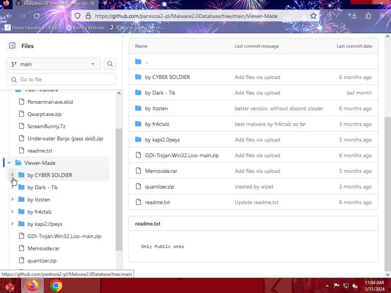
Task: Open the parent directory folder icon
Action: pyautogui.click(x=138, y=61)
